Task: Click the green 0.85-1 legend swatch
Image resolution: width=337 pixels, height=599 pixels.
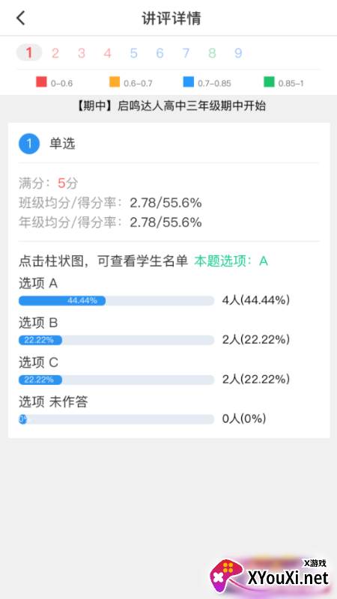Action: point(269,82)
